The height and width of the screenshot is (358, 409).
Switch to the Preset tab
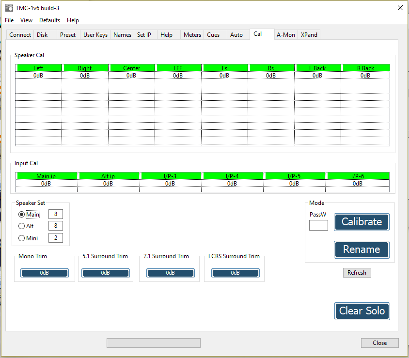[x=68, y=35]
